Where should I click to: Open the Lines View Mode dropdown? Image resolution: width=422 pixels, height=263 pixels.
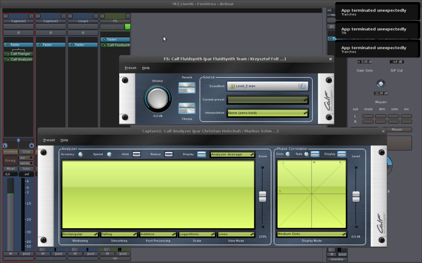236,234
